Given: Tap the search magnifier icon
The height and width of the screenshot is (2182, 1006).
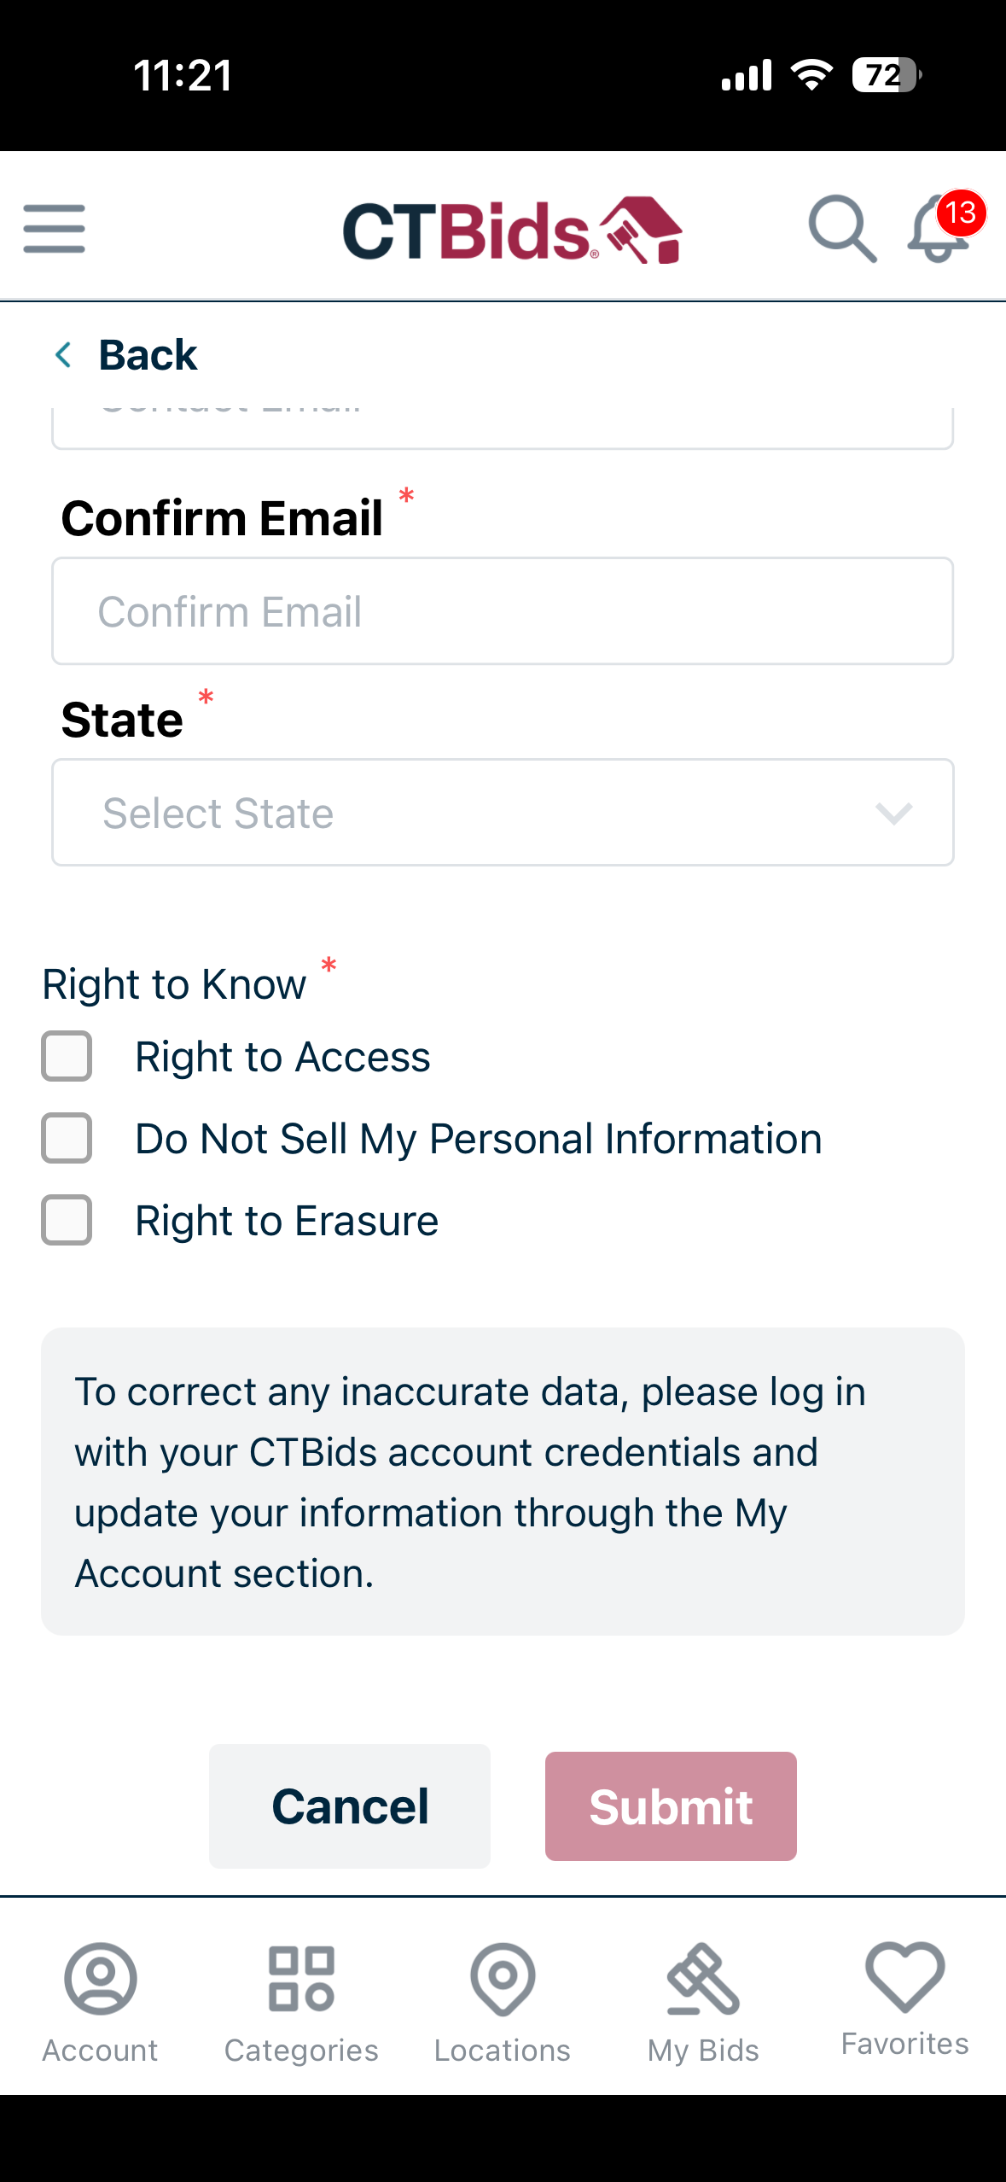Looking at the screenshot, I should coord(841,229).
